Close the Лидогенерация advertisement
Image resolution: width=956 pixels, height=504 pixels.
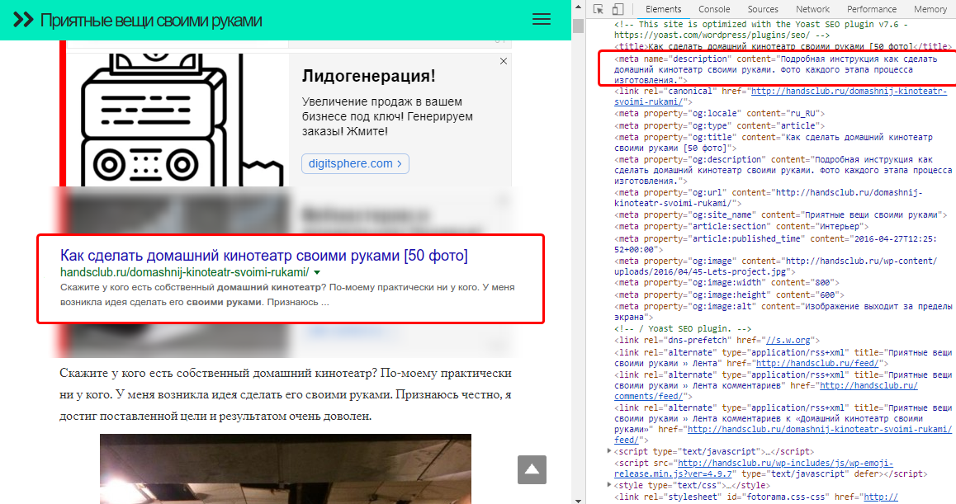503,61
